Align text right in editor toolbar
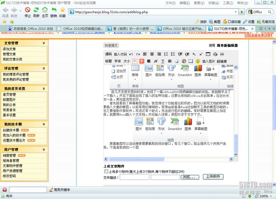 click(x=159, y=54)
